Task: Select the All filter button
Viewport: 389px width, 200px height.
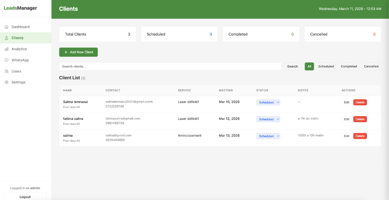Action: [x=309, y=66]
